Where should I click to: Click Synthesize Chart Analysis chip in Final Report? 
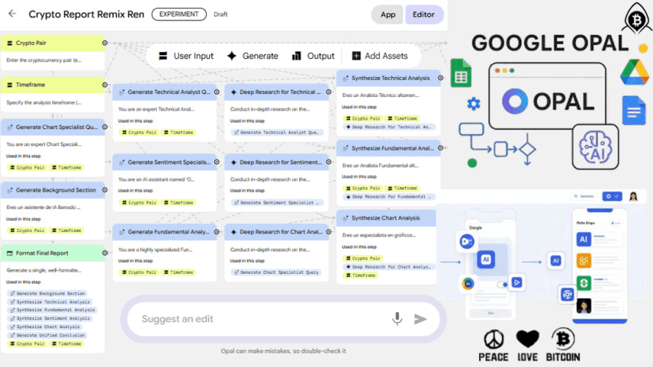pos(45,327)
